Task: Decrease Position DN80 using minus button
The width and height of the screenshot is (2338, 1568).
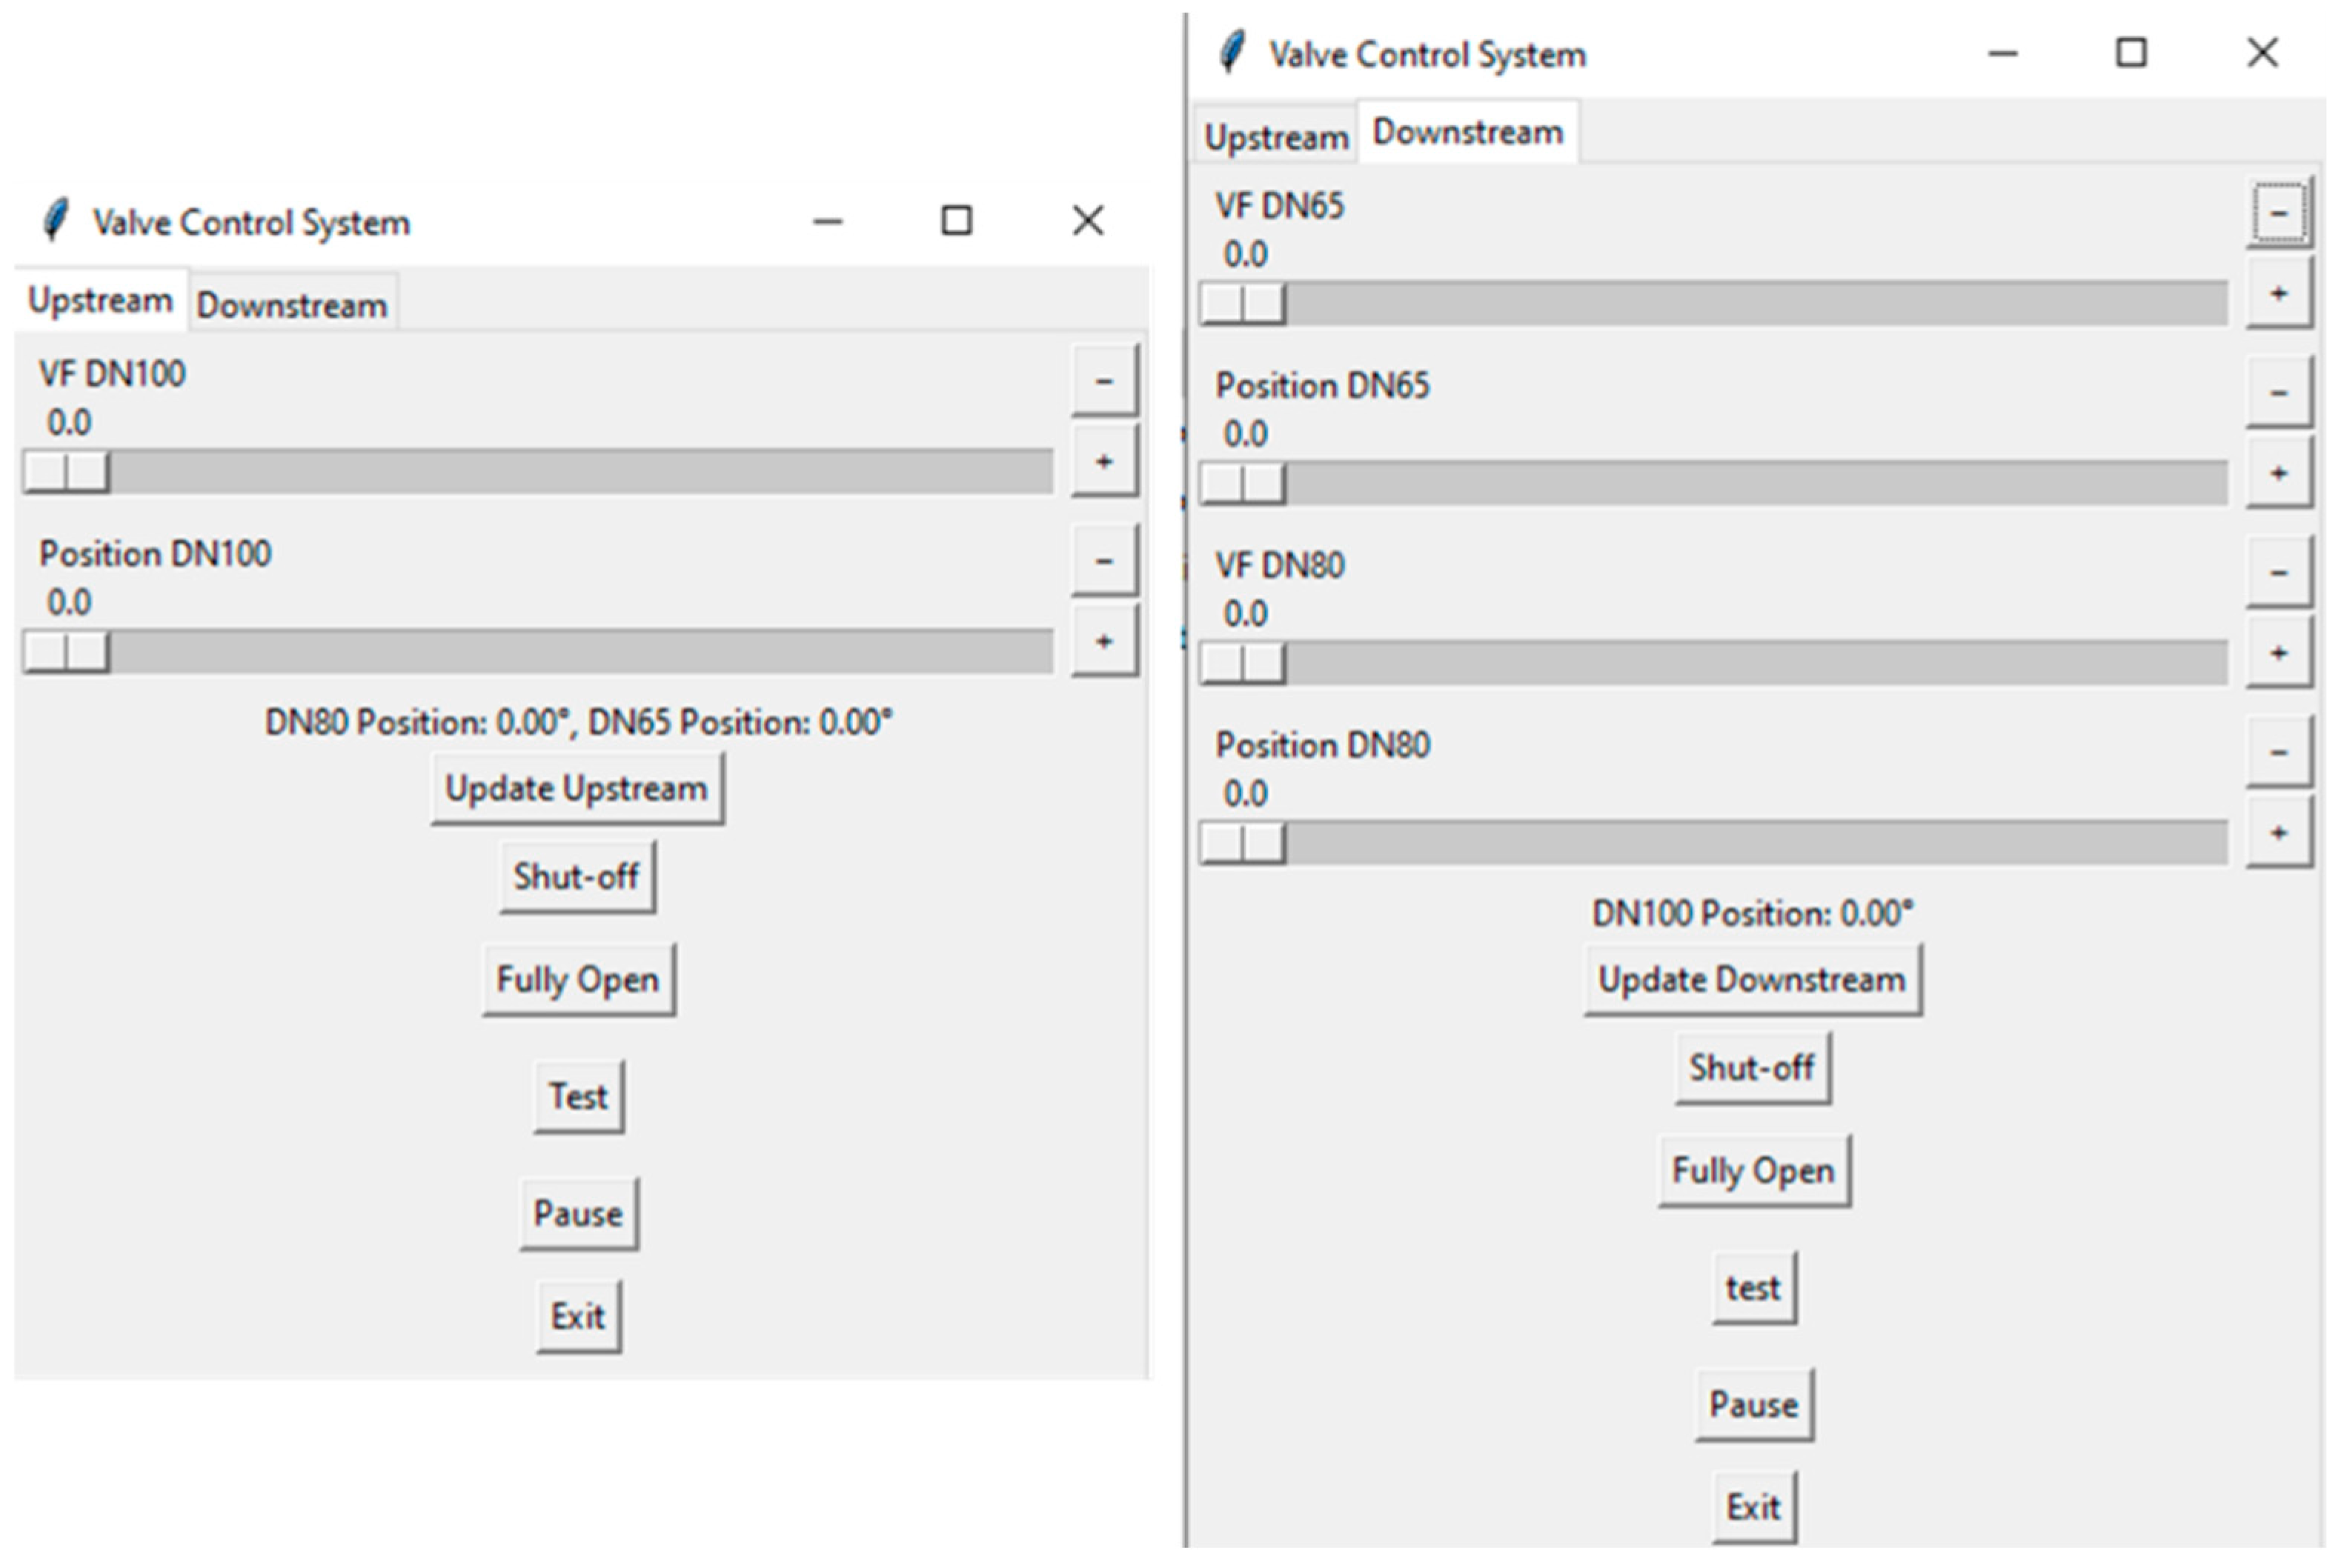Action: click(x=2278, y=752)
